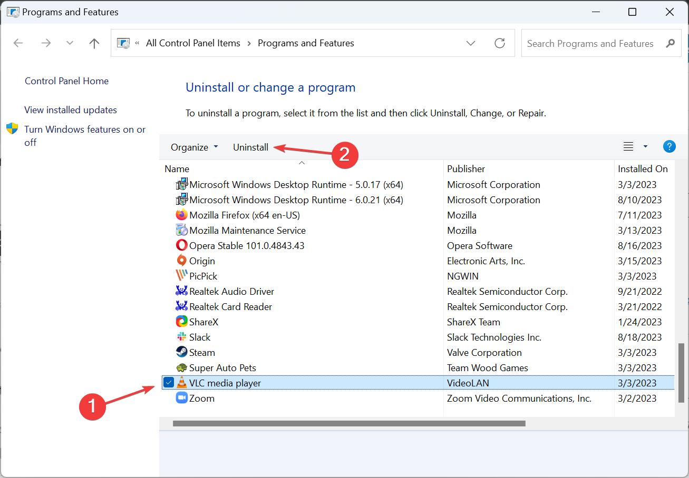The height and width of the screenshot is (478, 689).
Task: Uncheck the VLC media player checkbox
Action: pos(168,383)
